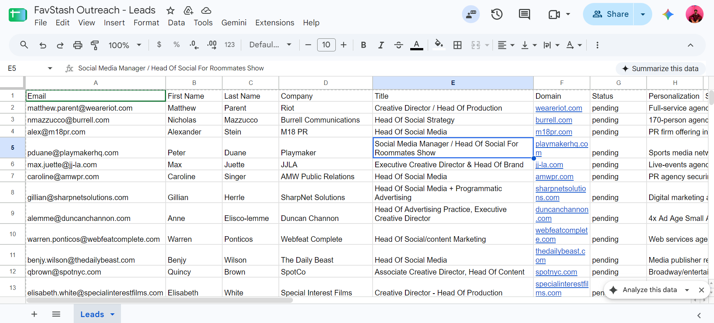Toggle strikethrough formatting
This screenshot has height=323, width=714.
click(x=399, y=45)
